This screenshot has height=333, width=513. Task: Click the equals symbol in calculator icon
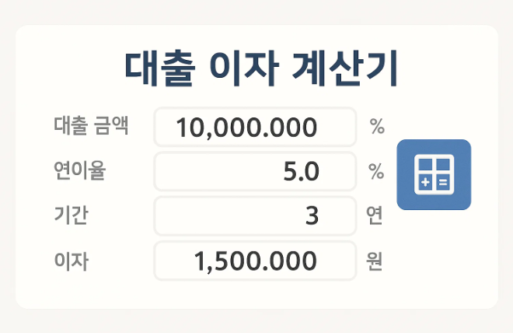click(x=443, y=182)
